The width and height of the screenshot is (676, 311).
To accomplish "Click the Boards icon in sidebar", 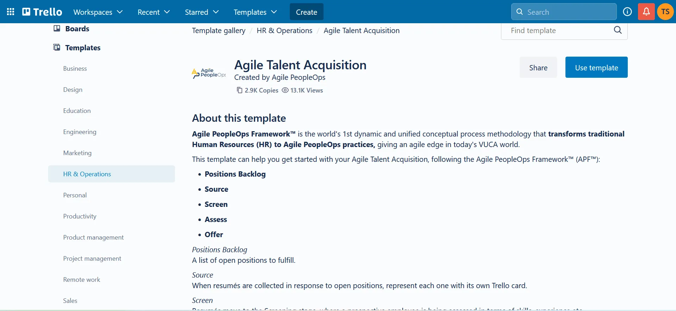I will point(57,28).
